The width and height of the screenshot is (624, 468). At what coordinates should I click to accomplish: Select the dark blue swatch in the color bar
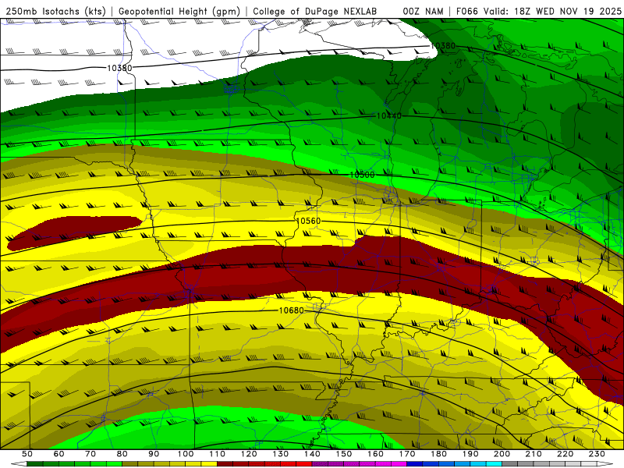tap(415, 464)
